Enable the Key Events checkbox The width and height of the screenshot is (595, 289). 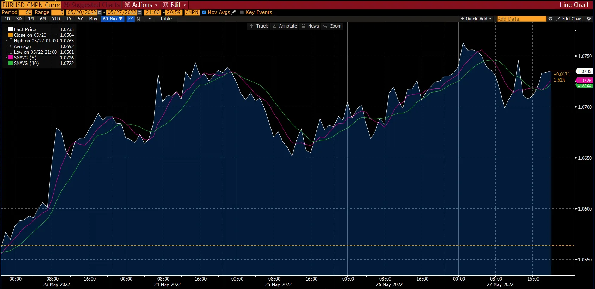pos(242,12)
